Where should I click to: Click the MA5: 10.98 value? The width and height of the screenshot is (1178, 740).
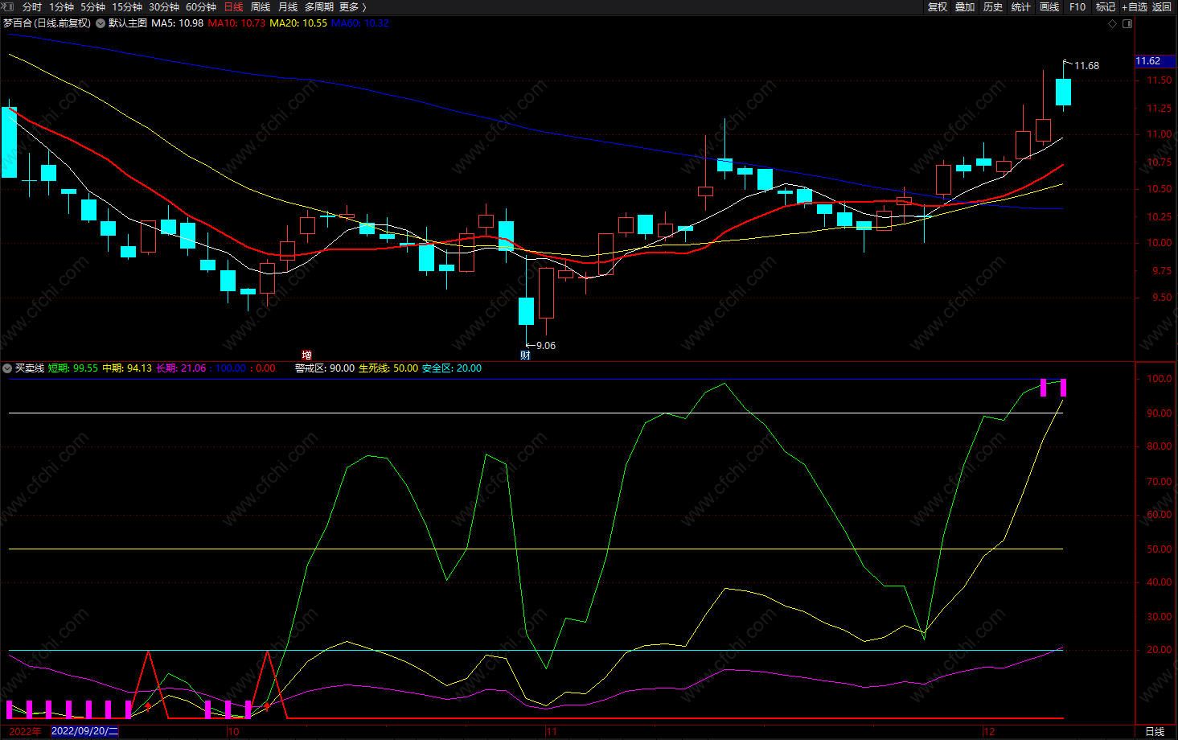(177, 23)
